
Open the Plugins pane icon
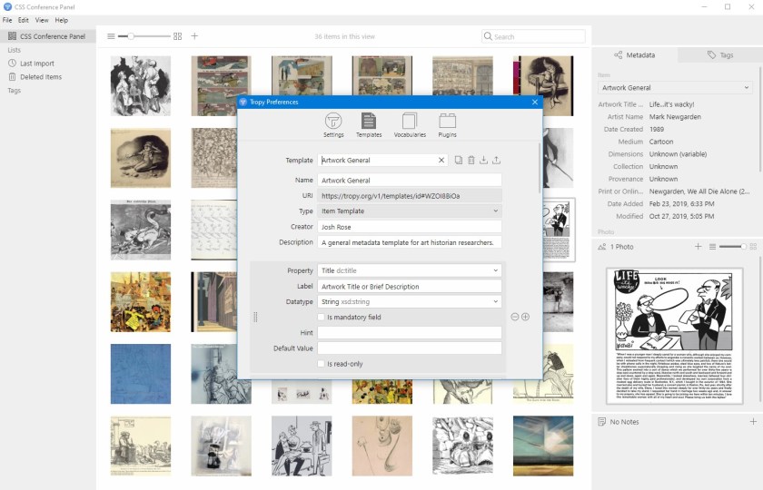447,124
